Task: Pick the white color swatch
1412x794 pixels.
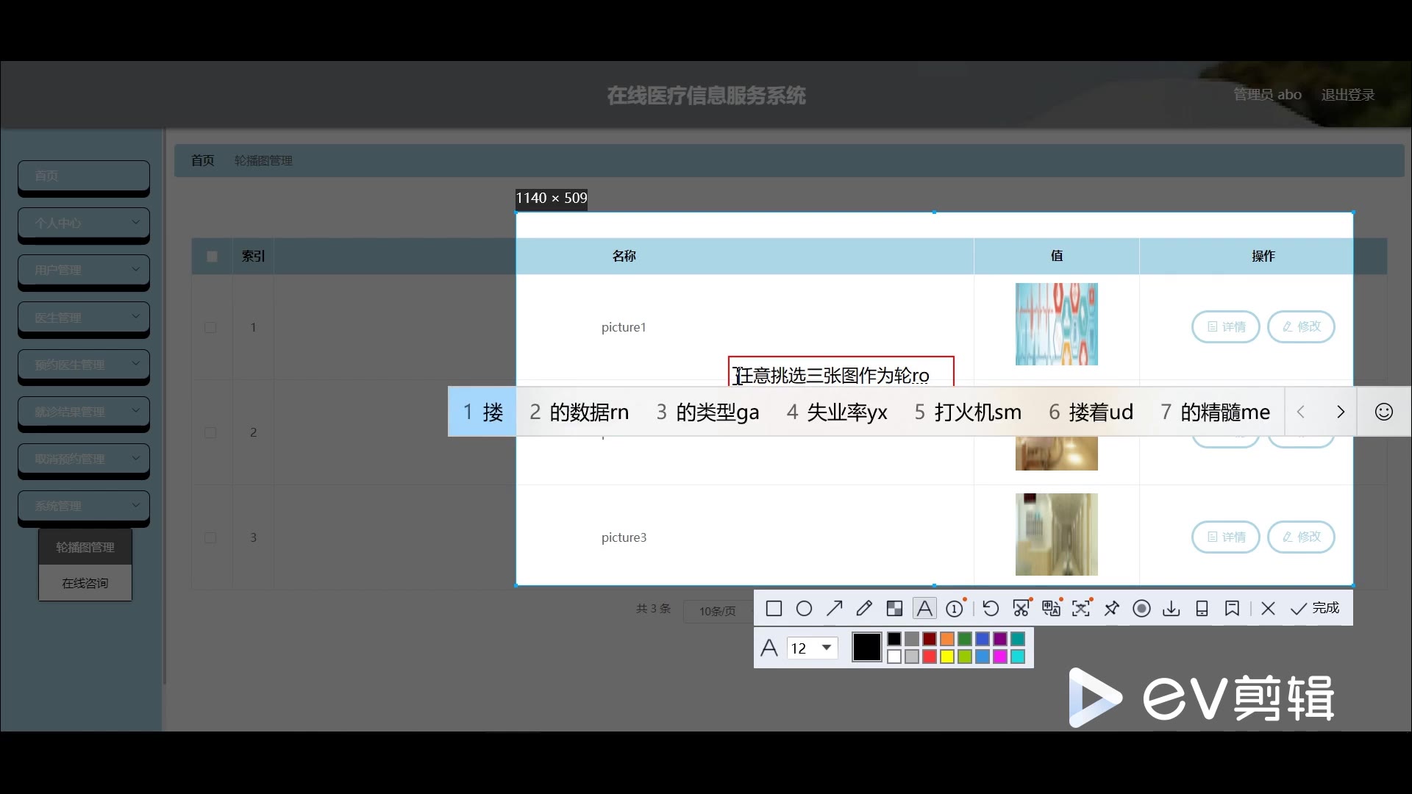Action: [894, 657]
